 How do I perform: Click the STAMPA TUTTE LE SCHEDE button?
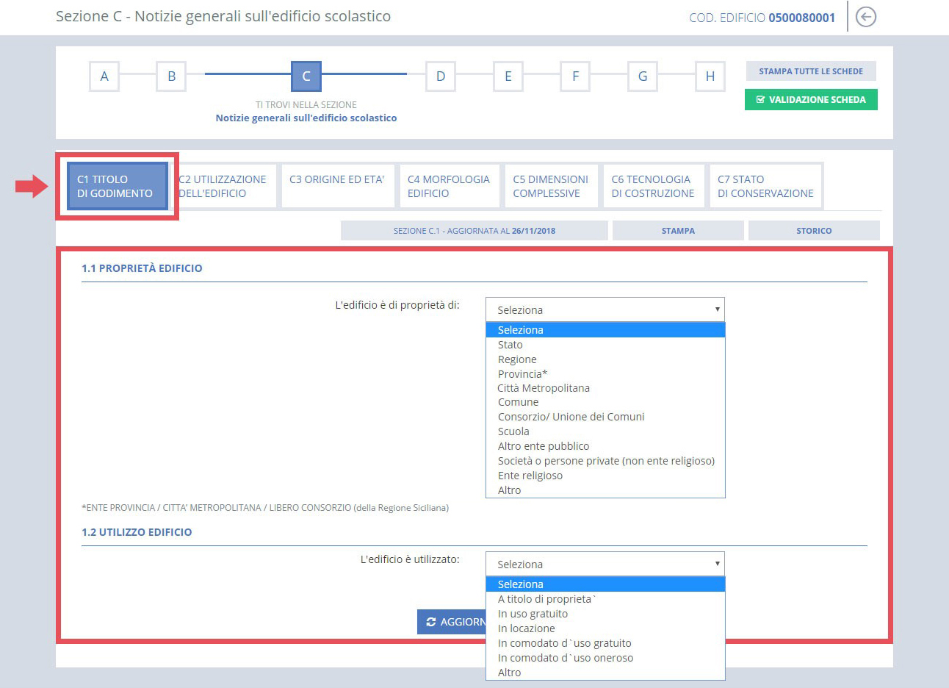click(x=810, y=71)
